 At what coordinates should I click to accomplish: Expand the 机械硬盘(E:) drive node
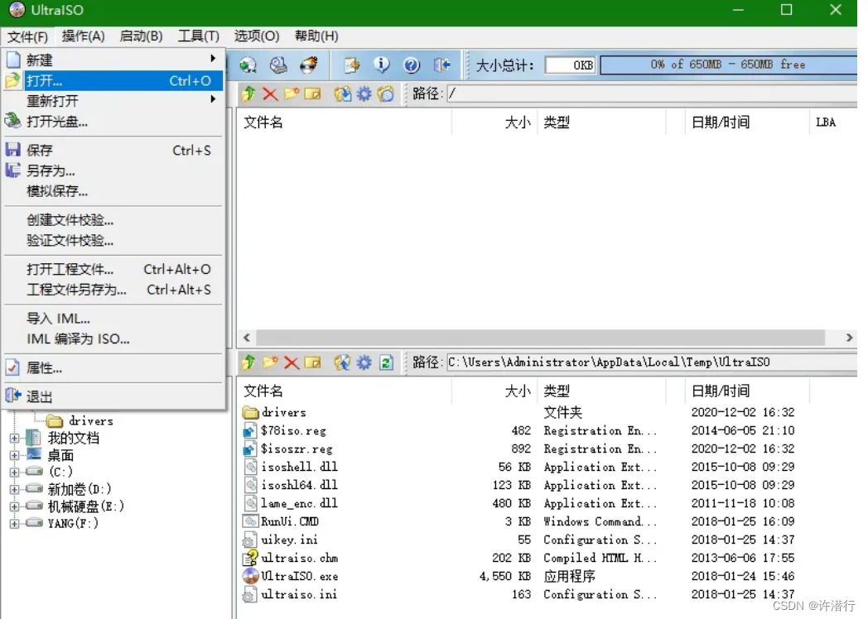pyautogui.click(x=14, y=506)
